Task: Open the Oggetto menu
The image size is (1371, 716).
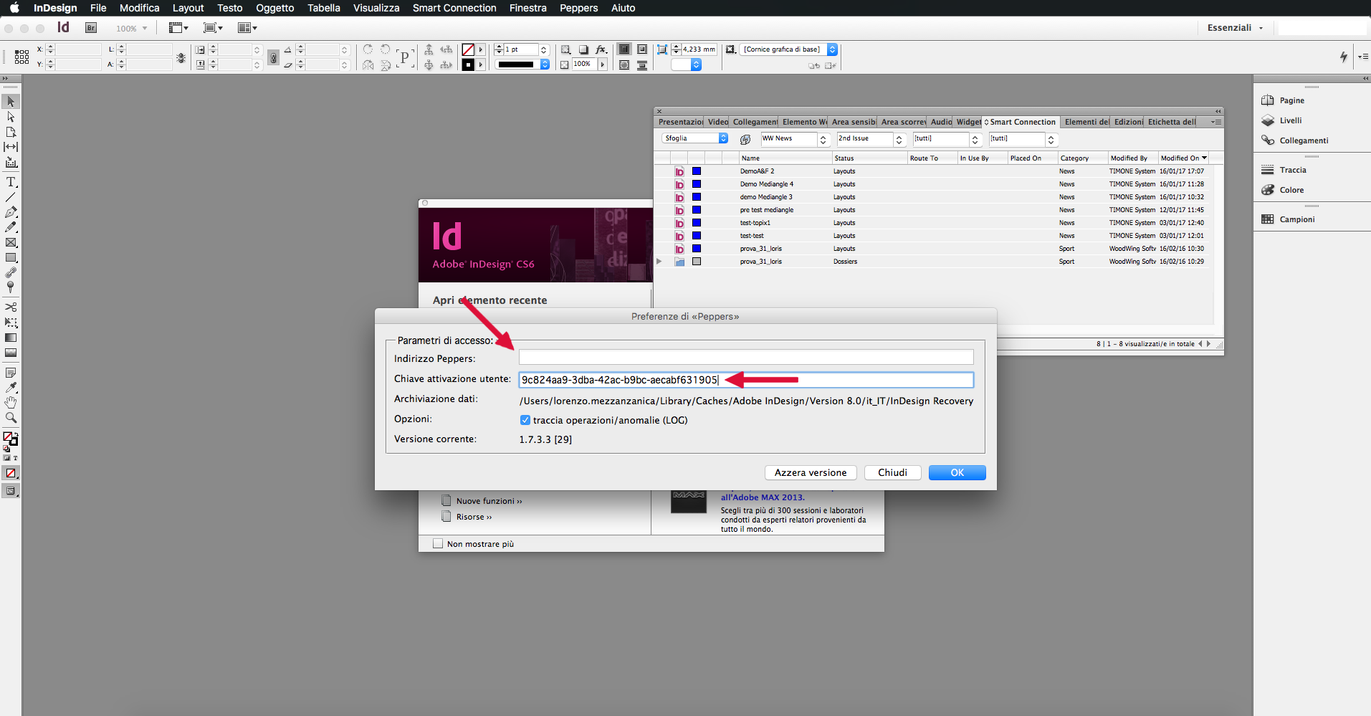Action: 275,8
